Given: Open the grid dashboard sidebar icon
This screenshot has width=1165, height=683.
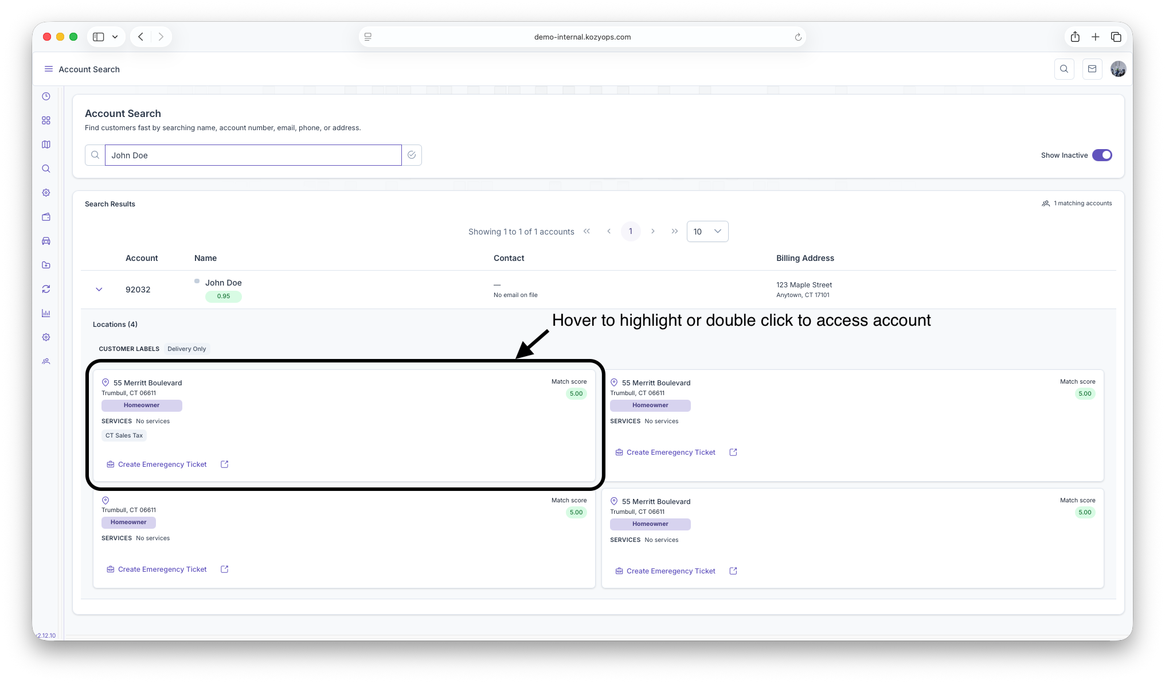Looking at the screenshot, I should click(46, 120).
